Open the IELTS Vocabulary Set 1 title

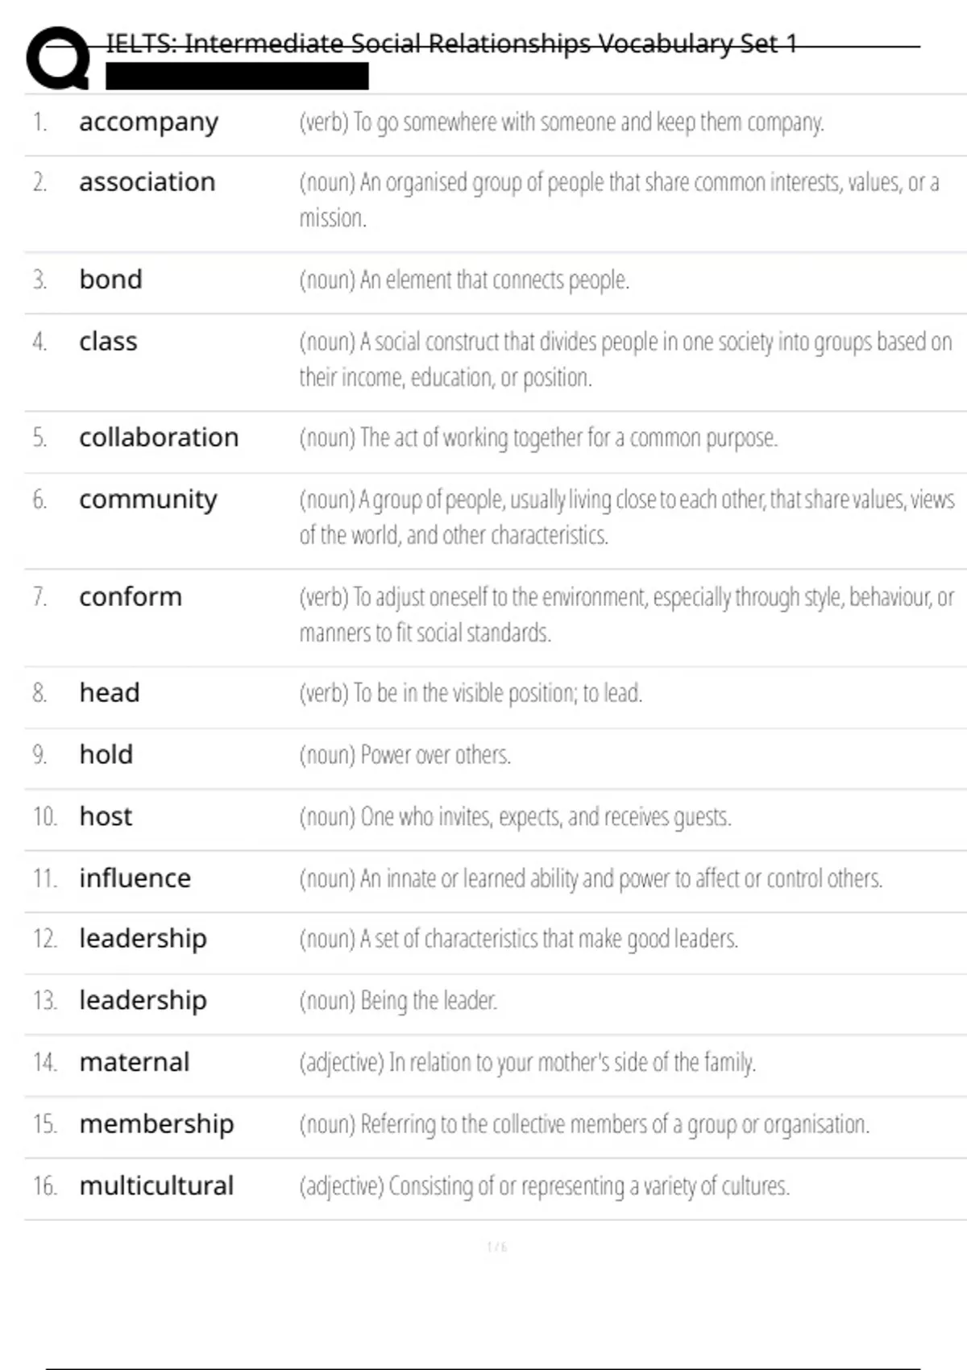click(451, 43)
